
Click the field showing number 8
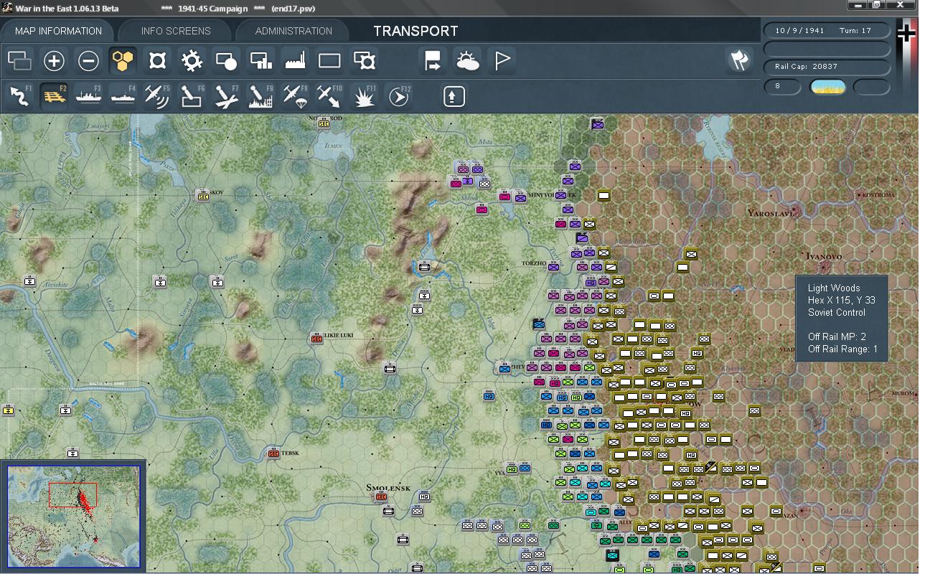pos(782,87)
